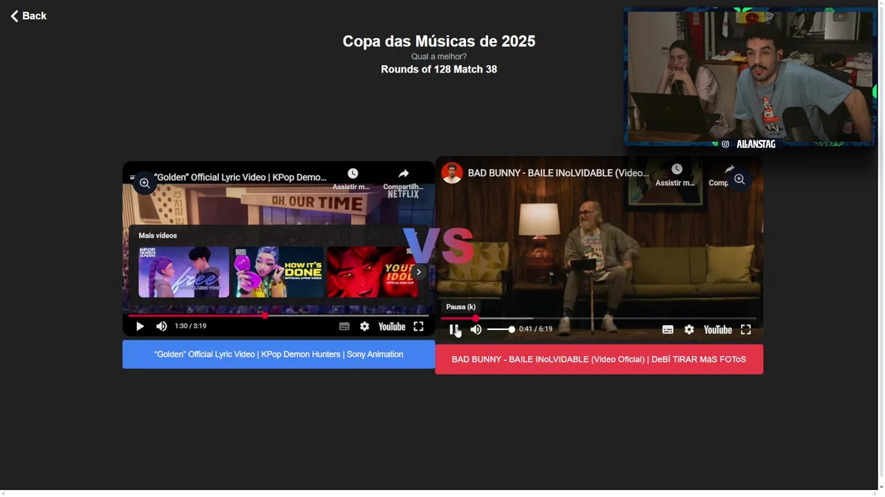
Task: Open the Golden video title link
Action: click(x=241, y=177)
